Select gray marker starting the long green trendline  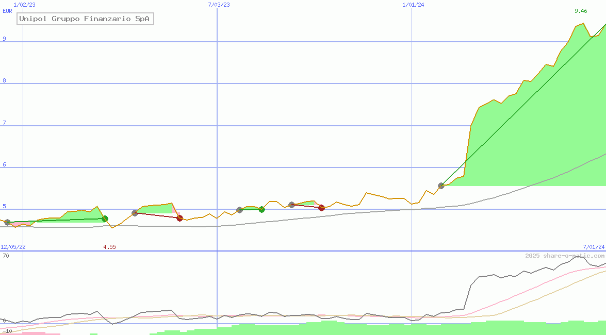pos(441,186)
